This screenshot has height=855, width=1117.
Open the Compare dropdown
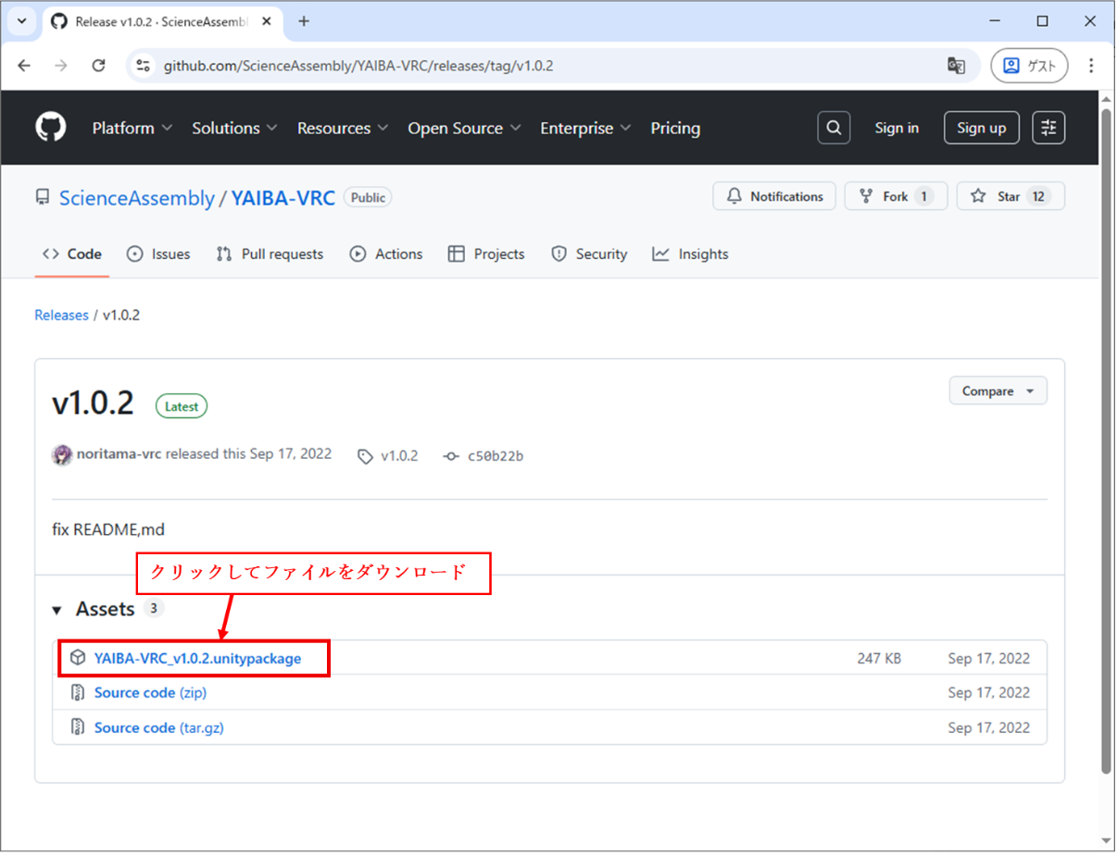point(998,391)
